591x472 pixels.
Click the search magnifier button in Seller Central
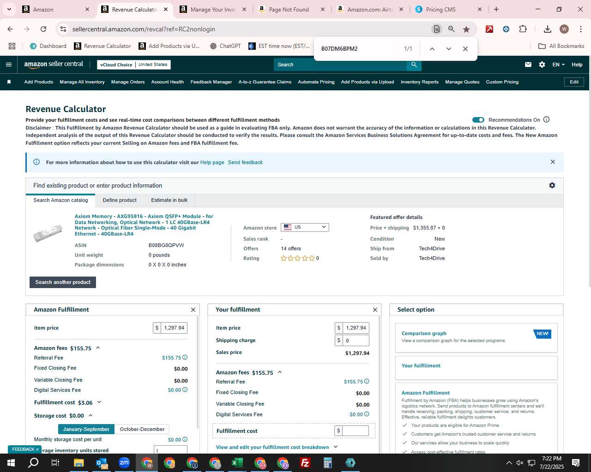point(414,65)
